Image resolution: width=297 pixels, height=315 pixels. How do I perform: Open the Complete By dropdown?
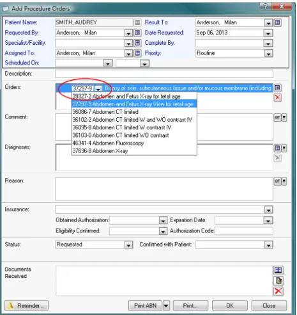point(268,44)
